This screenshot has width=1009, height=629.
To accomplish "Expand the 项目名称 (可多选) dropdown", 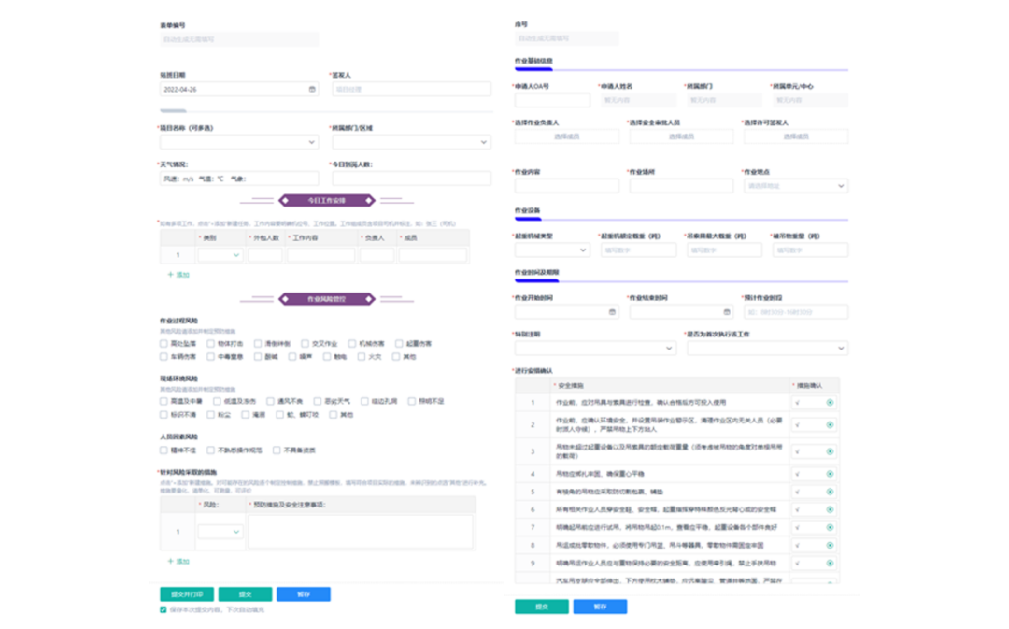I will click(x=238, y=142).
